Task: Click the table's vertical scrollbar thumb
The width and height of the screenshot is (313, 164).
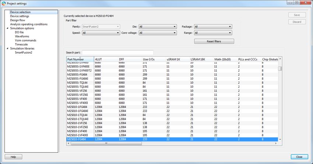Action: click(280, 68)
